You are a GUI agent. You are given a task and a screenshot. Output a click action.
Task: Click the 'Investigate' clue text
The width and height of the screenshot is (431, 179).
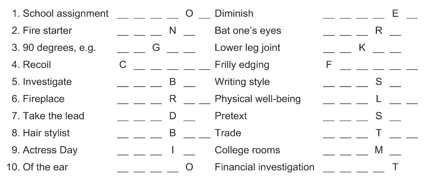pyautogui.click(x=47, y=82)
